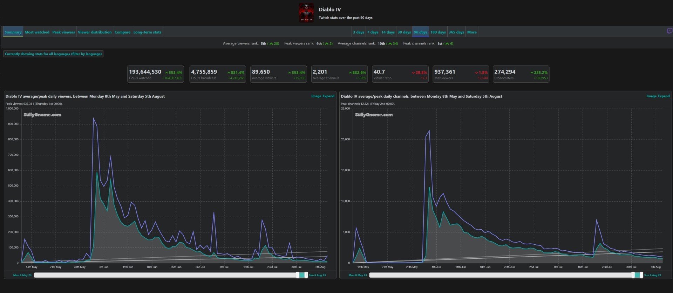This screenshot has height=293, width=673.
Task: Switch to the Most watched tab
Action: pyautogui.click(x=37, y=32)
